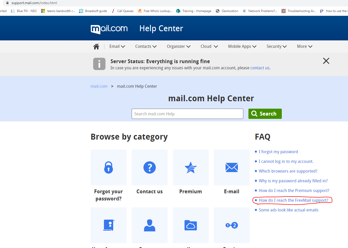Screen dimensions: 348x248
Task: Open the Training - Homepage bookmark
Action: [x=194, y=11]
